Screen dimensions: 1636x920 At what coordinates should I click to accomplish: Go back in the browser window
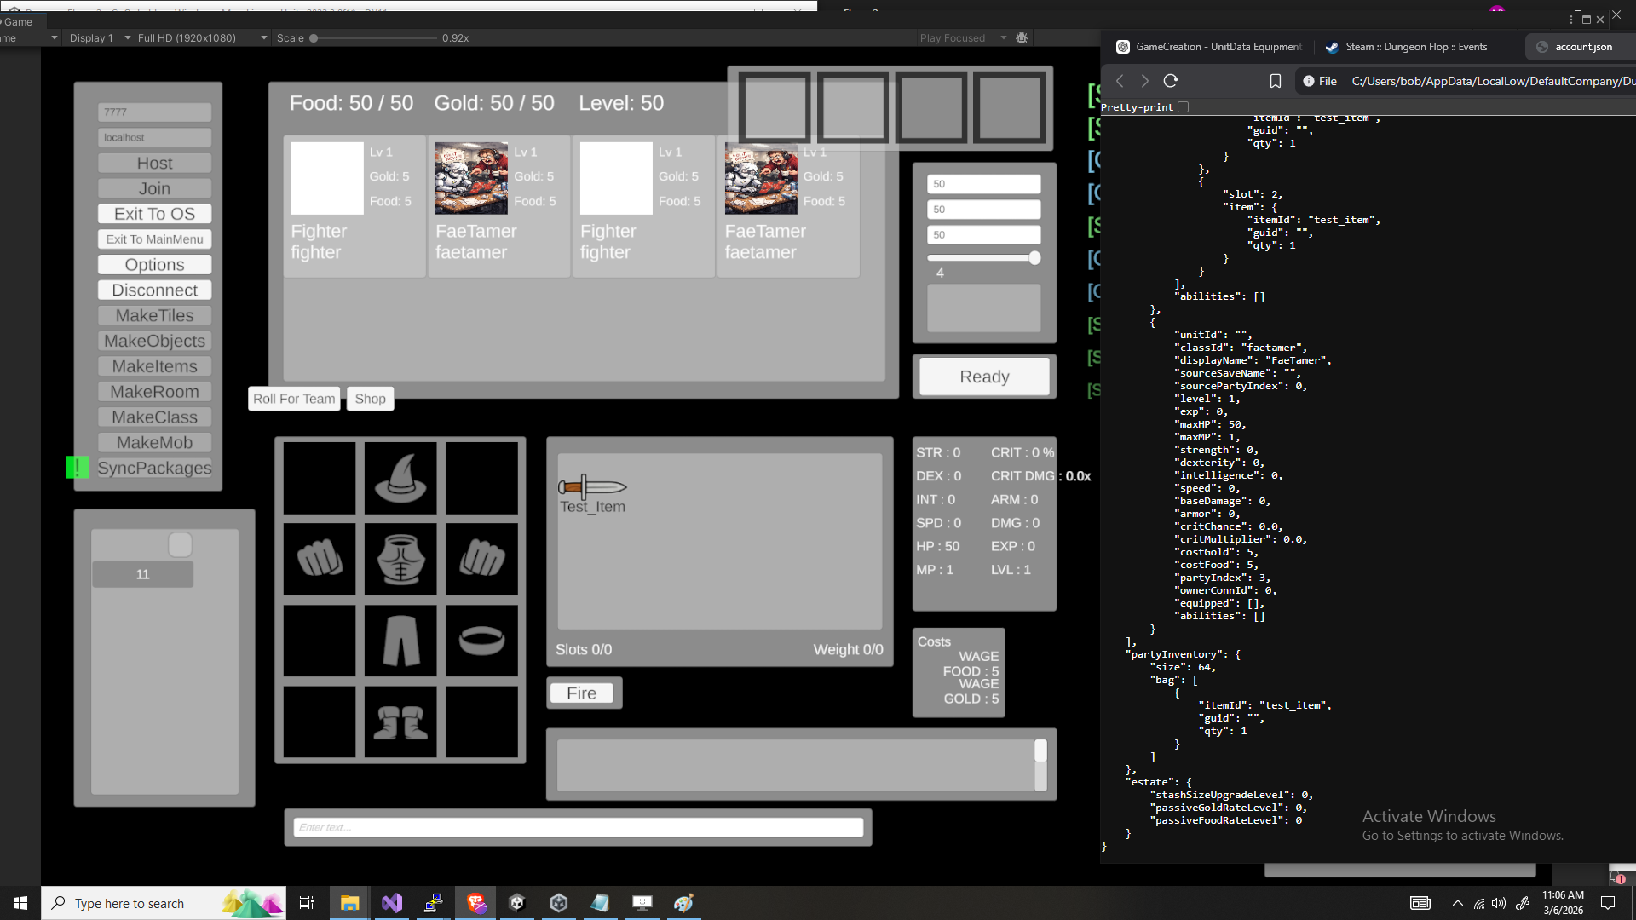(x=1120, y=81)
